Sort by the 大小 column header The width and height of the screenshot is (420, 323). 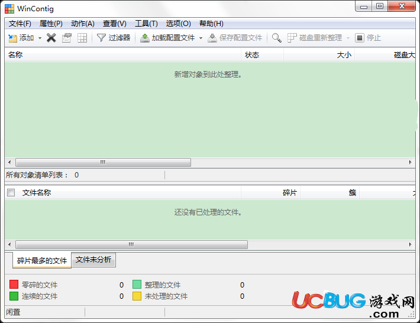319,55
